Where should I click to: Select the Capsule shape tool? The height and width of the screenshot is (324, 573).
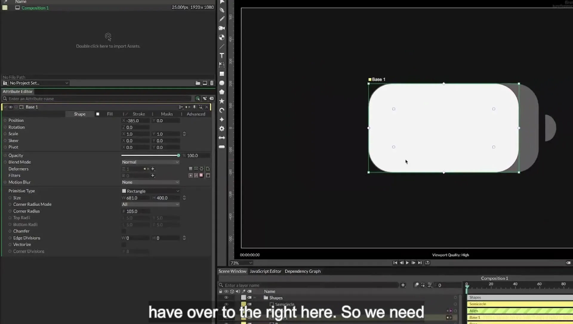click(x=222, y=147)
